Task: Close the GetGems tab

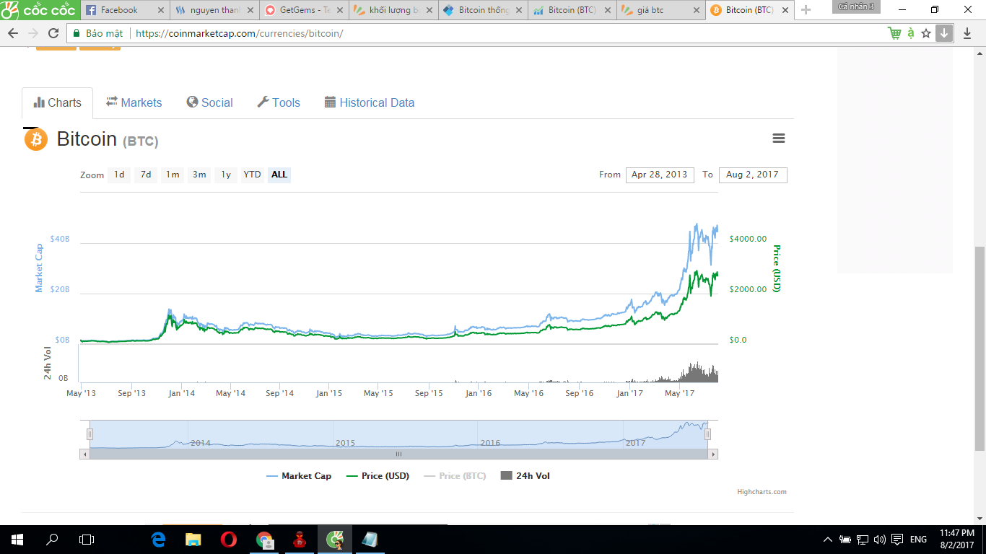Action: (340, 10)
